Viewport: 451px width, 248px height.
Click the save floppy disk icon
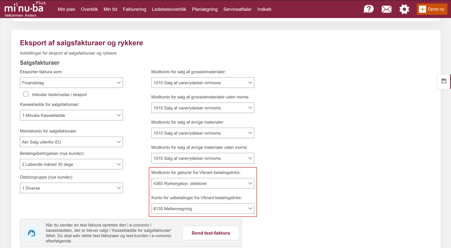[x=444, y=81]
